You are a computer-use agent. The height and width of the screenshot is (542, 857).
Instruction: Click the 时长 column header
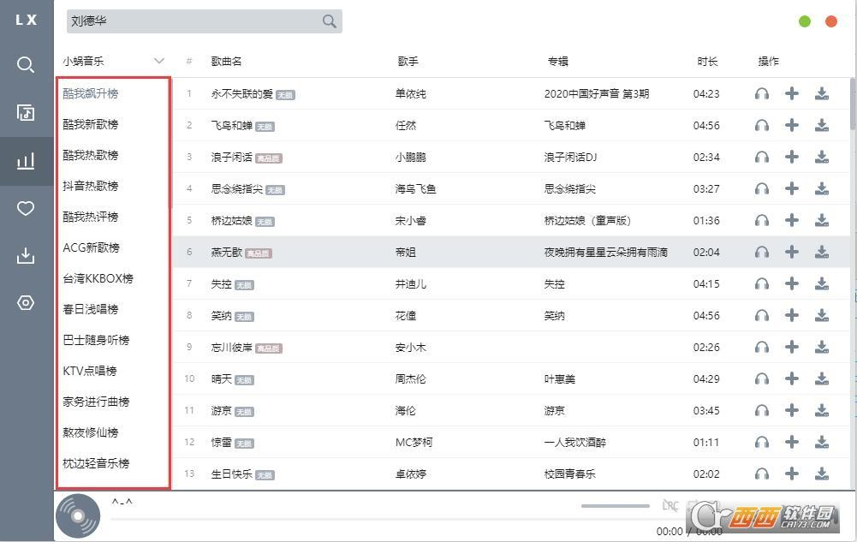coord(707,61)
